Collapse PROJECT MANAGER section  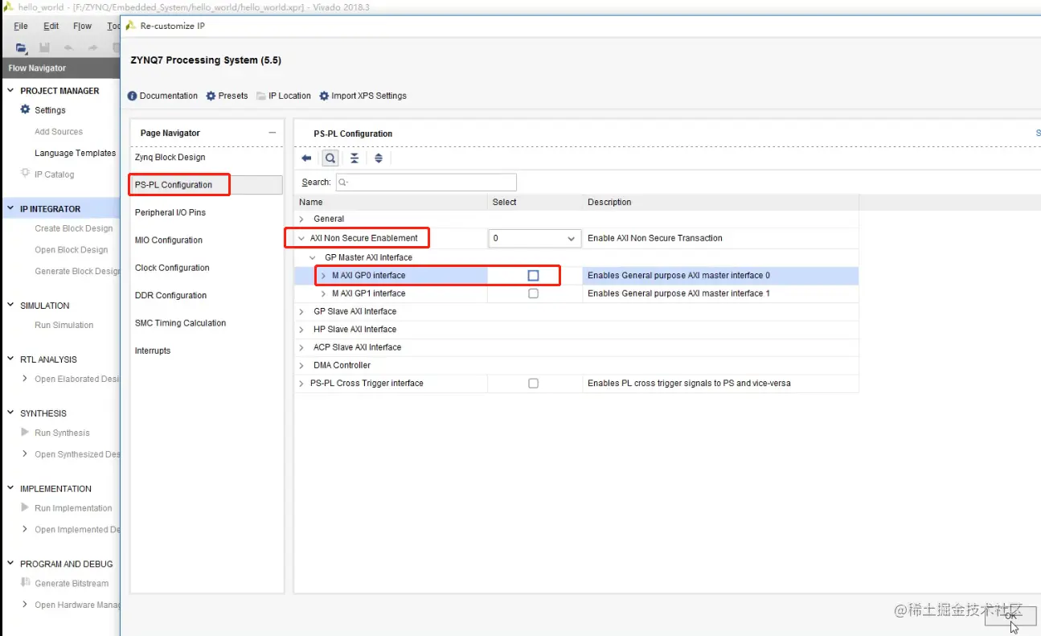pos(10,91)
